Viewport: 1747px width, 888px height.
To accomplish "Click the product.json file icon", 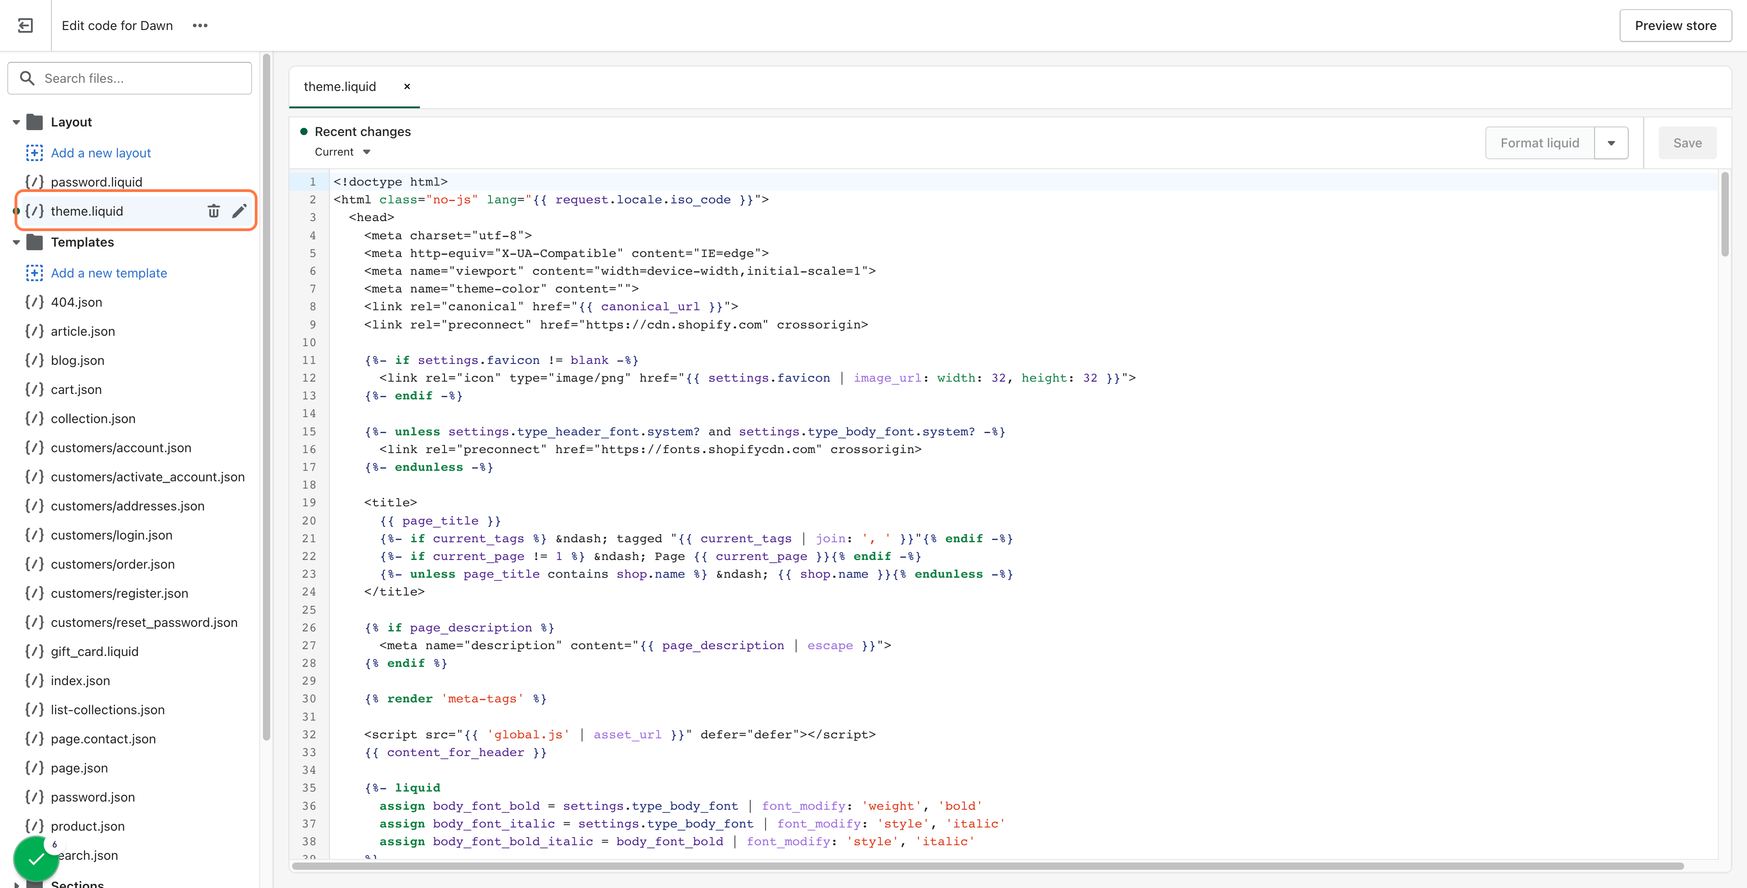I will (35, 826).
